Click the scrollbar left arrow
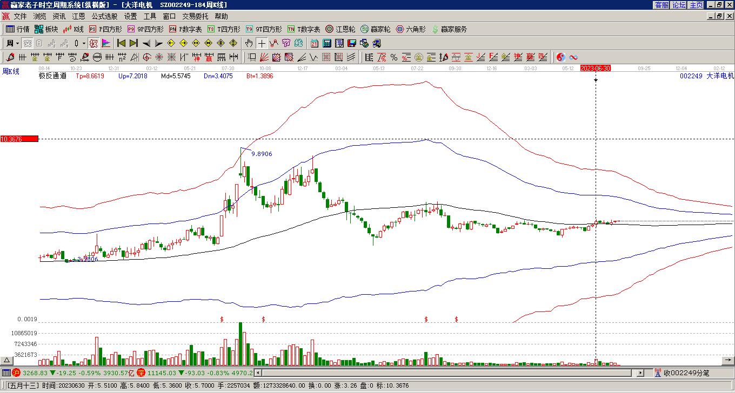This screenshot has height=393, width=735. click(x=258, y=373)
